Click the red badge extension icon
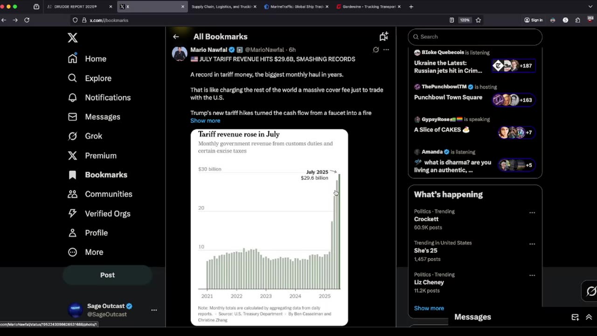 pyautogui.click(x=590, y=20)
